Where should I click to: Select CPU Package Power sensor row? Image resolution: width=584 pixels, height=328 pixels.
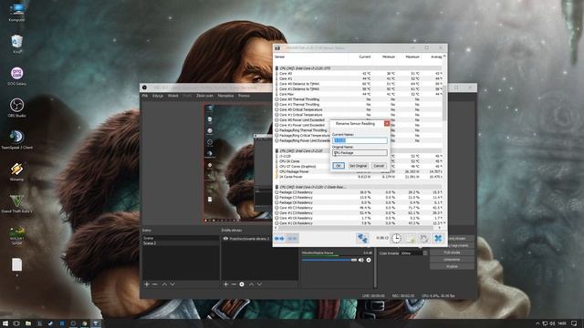pyautogui.click(x=358, y=172)
